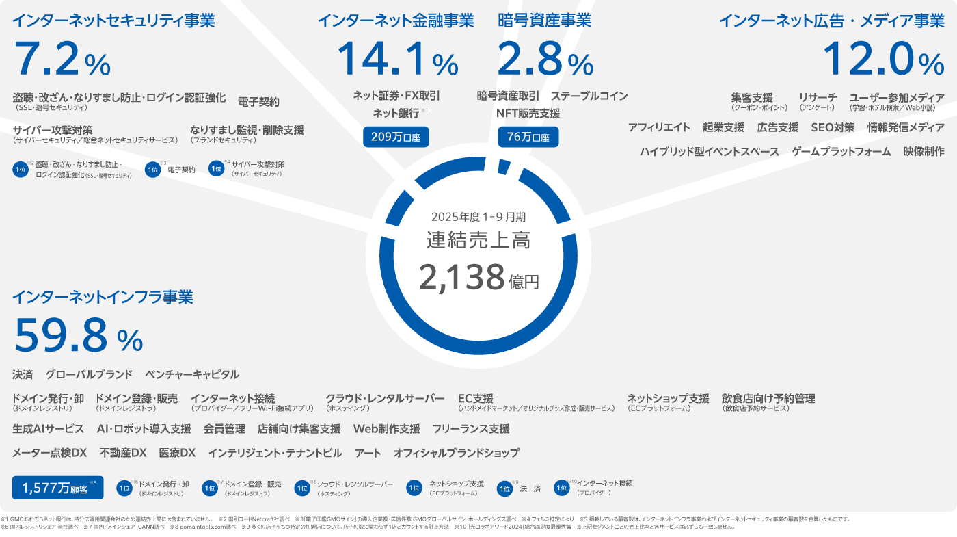957x537 pixels.
Task: Click the 1,577万顧客 blue badge
Action: pyautogui.click(x=57, y=488)
